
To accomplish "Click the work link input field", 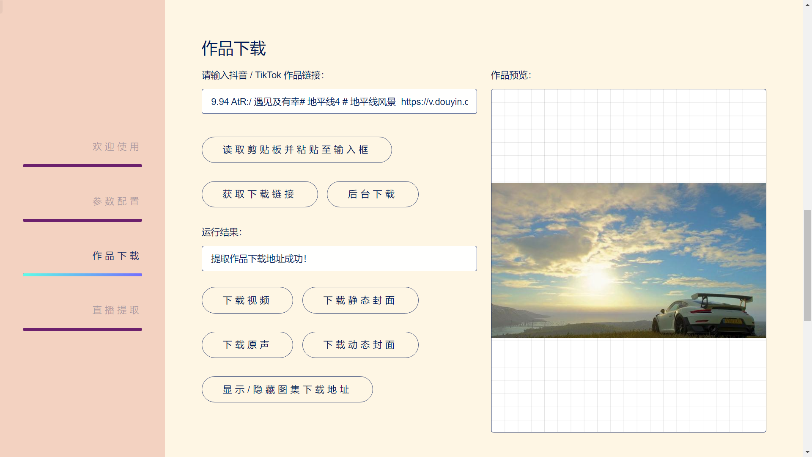I will pyautogui.click(x=339, y=102).
